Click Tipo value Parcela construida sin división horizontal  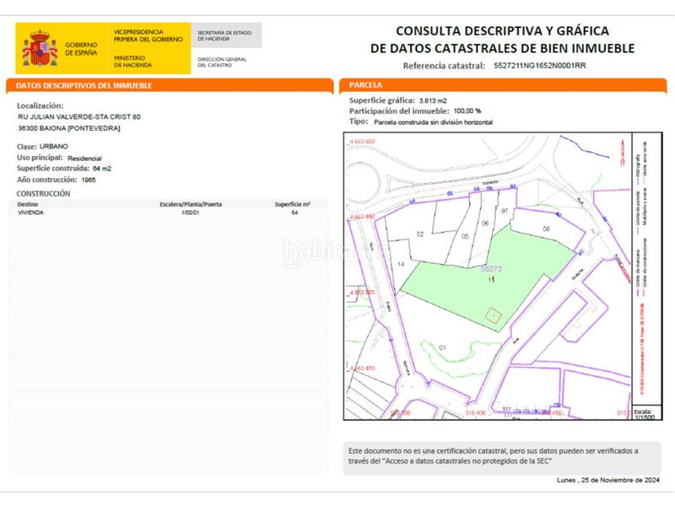pos(433,122)
